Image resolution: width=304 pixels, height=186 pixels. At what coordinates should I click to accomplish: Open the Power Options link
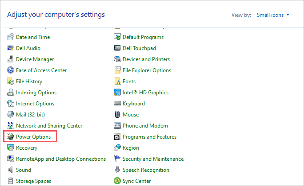pyautogui.click(x=33, y=137)
